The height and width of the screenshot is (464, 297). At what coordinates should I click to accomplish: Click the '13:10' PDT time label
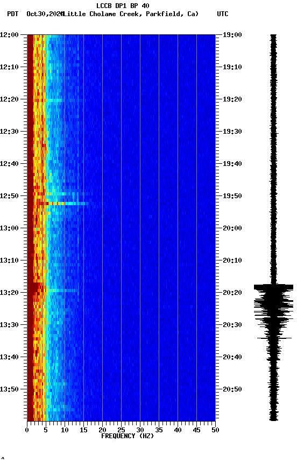(x=9, y=260)
